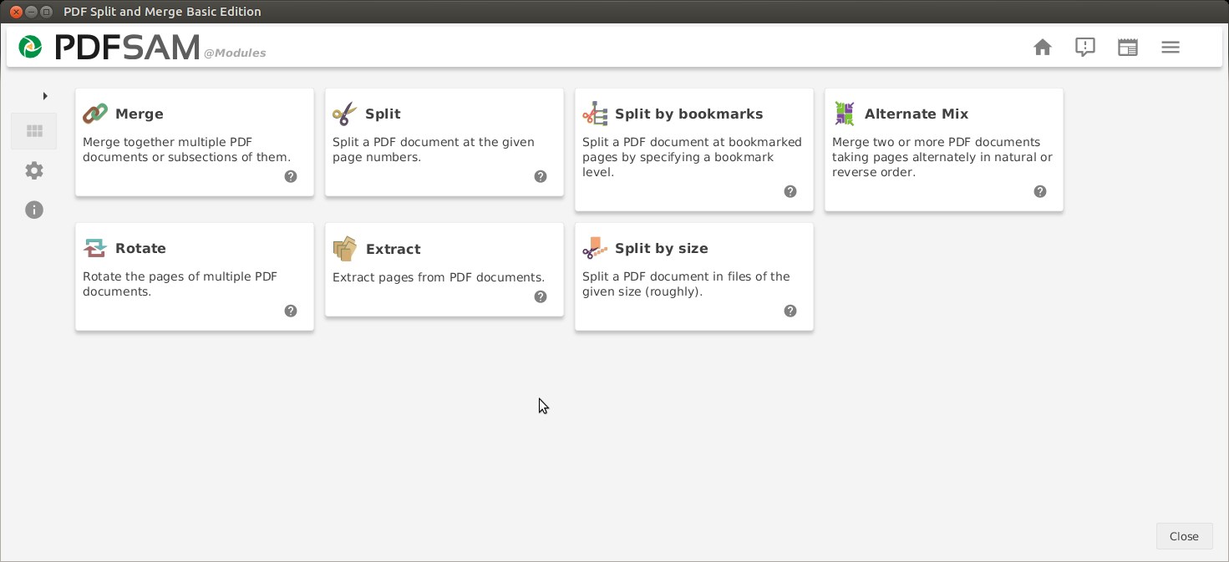The image size is (1229, 562).
Task: Open the About info sidebar icon
Action: 34,210
